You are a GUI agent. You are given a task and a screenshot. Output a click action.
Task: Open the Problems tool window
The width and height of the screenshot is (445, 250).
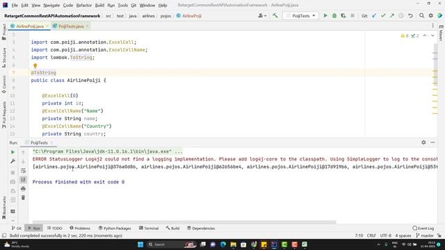[80, 228]
